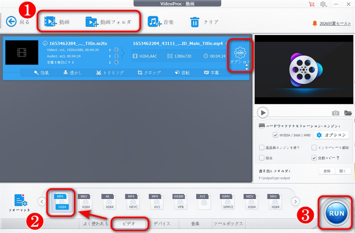The height and width of the screenshot is (233, 355).
Task: Show source file info icon
Action: [x=45, y=43]
